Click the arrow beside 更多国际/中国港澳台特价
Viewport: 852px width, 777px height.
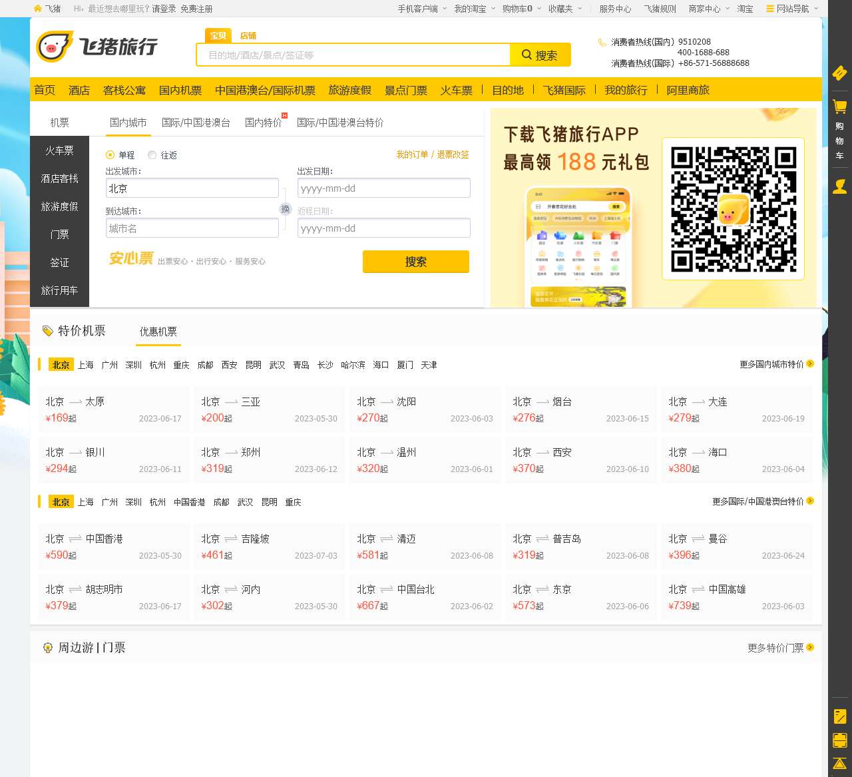click(x=810, y=501)
